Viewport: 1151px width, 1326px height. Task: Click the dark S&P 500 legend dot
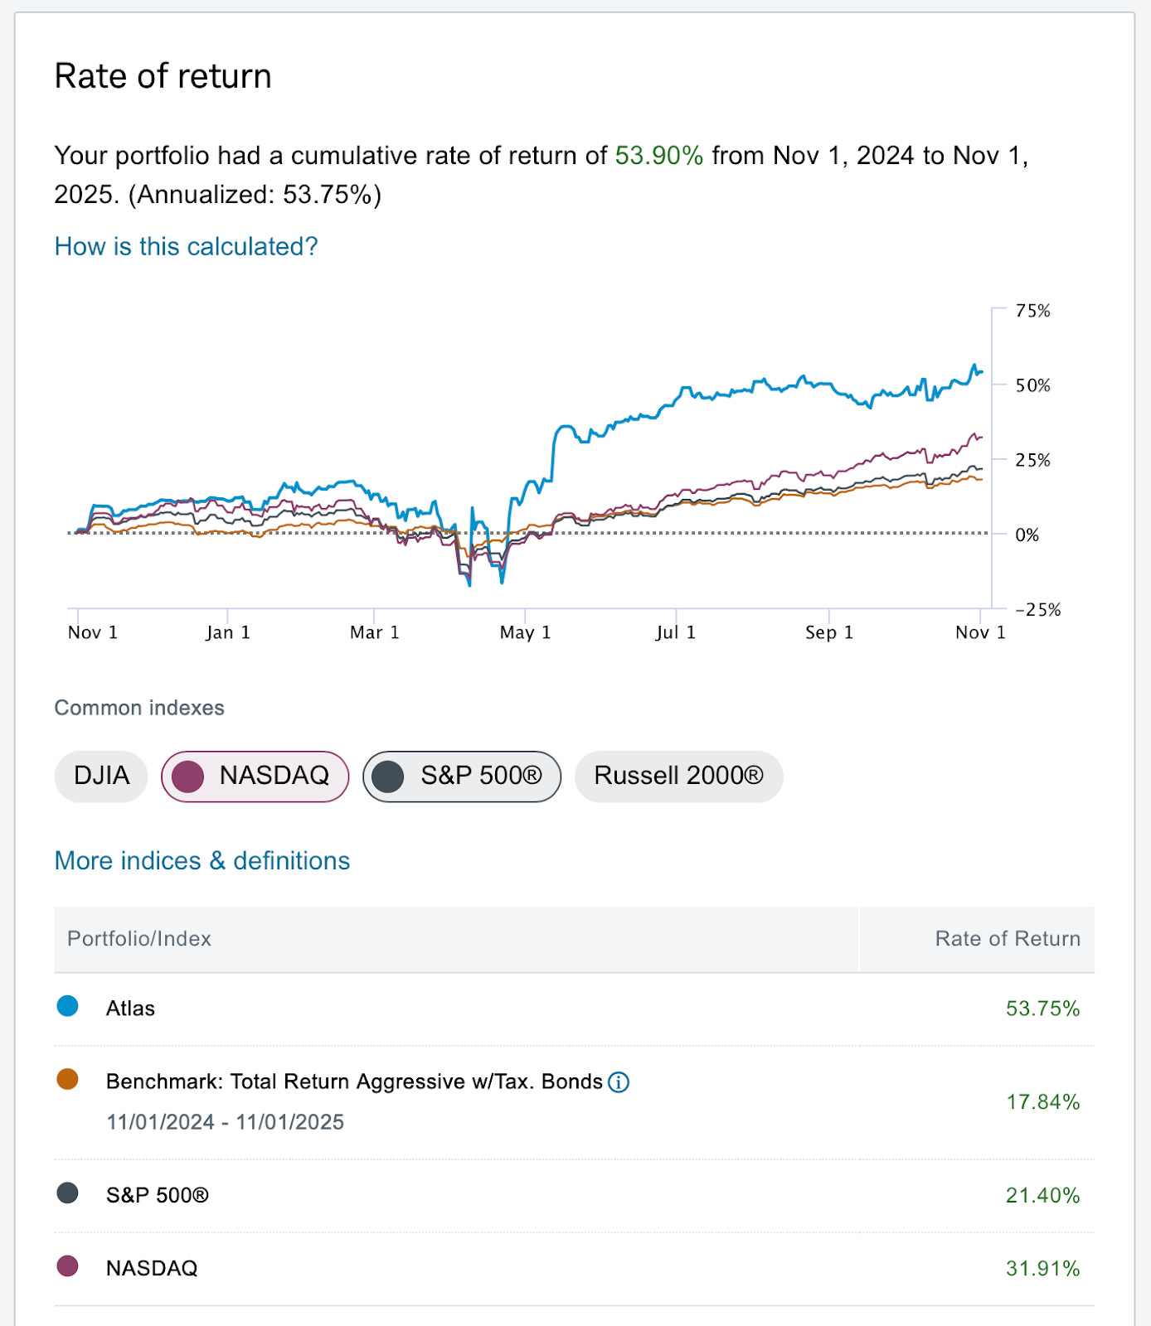tap(68, 1193)
